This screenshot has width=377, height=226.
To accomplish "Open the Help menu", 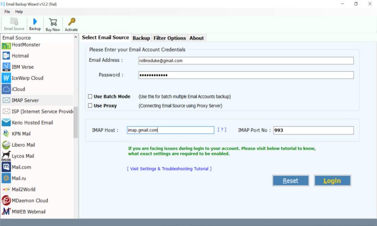I will (x=19, y=12).
